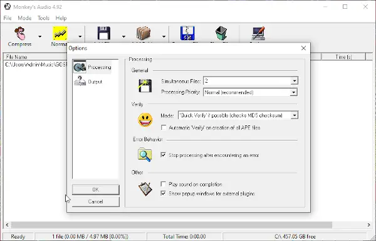Click the Add Files floppy disk icon
This screenshot has height=241, width=376.
[x=103, y=33]
